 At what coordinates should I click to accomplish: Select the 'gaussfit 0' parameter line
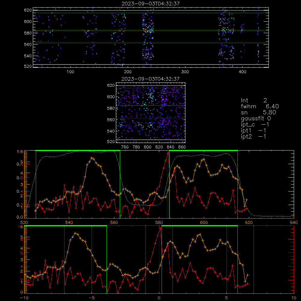(256, 118)
